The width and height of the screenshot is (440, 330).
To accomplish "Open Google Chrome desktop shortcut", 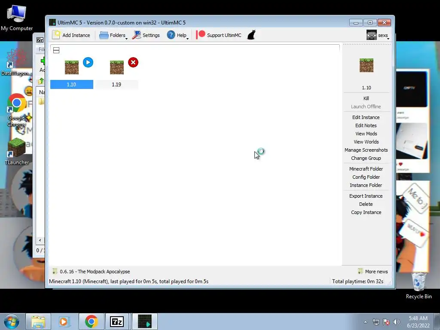I will (17, 110).
